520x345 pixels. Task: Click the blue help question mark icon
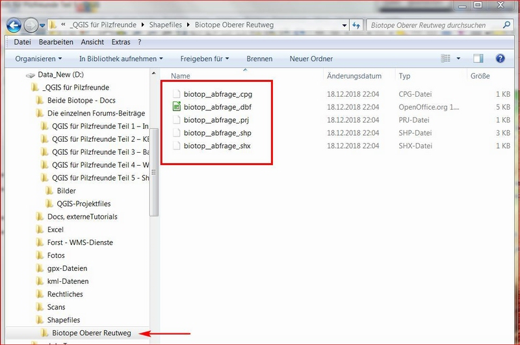(x=500, y=58)
